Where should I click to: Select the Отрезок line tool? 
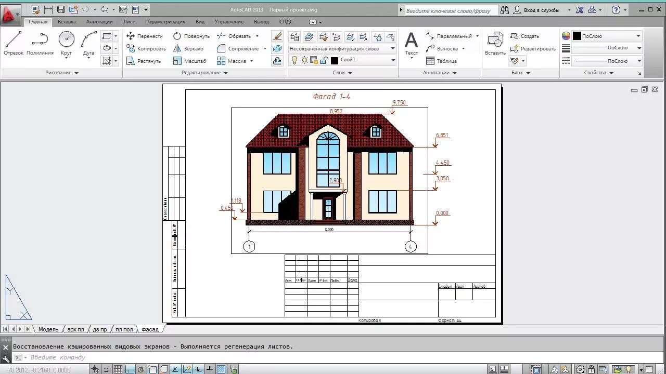pos(14,44)
